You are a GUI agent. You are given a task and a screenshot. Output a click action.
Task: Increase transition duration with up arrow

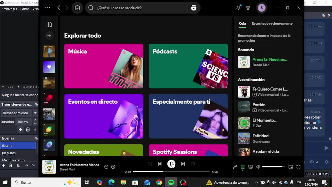[35, 120]
